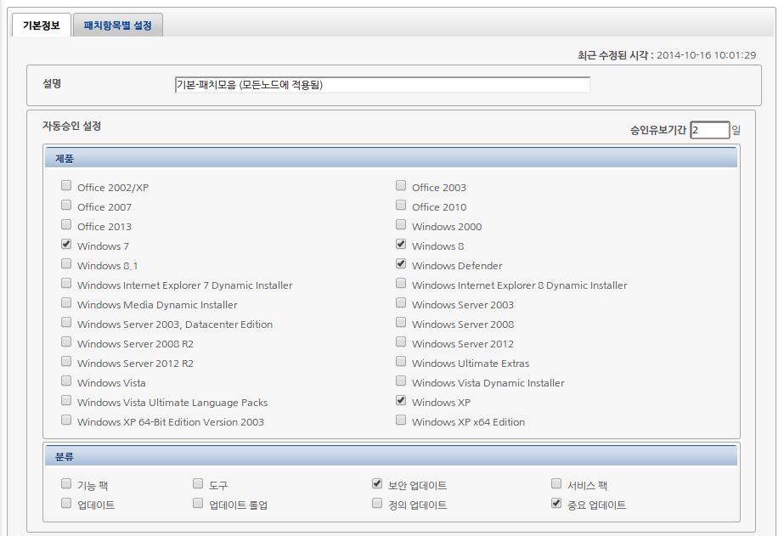Check the 서비스 팩 option
The height and width of the screenshot is (536, 784).
(x=556, y=482)
